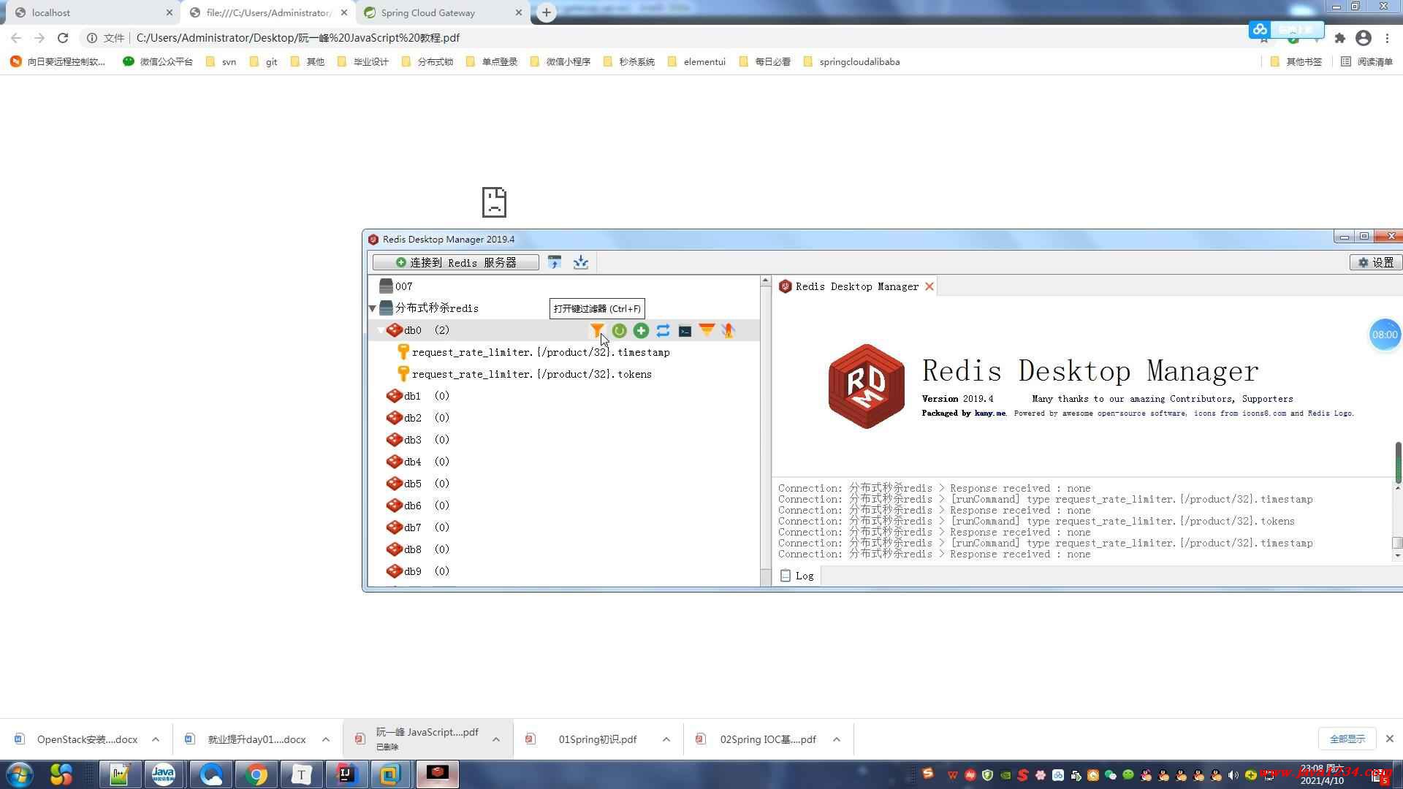Reload db0 keys with green refresh icon

[x=619, y=330]
